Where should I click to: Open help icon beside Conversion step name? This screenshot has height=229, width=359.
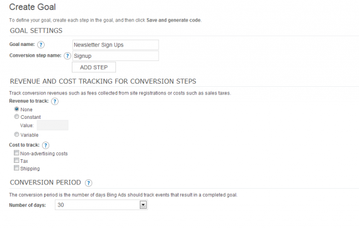click(x=67, y=56)
